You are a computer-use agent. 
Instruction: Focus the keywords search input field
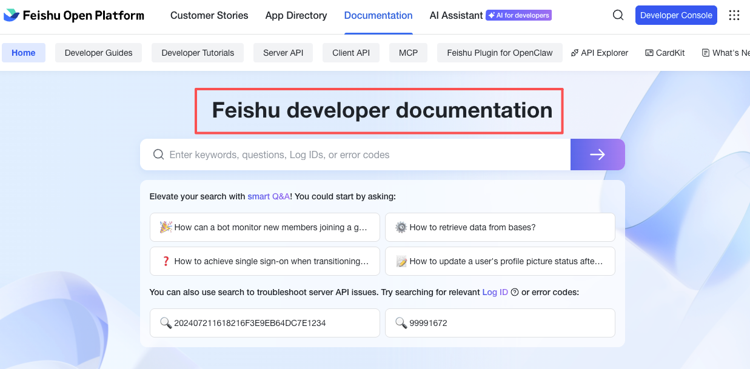pos(355,155)
